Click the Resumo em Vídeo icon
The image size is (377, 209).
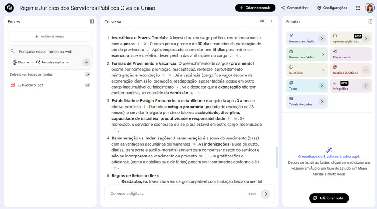[291, 52]
